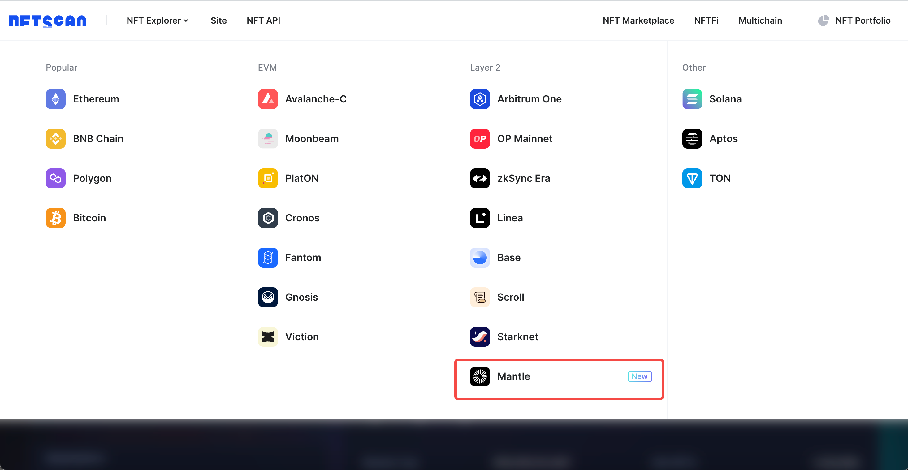Click the Site navigation link
908x470 pixels.
click(218, 20)
